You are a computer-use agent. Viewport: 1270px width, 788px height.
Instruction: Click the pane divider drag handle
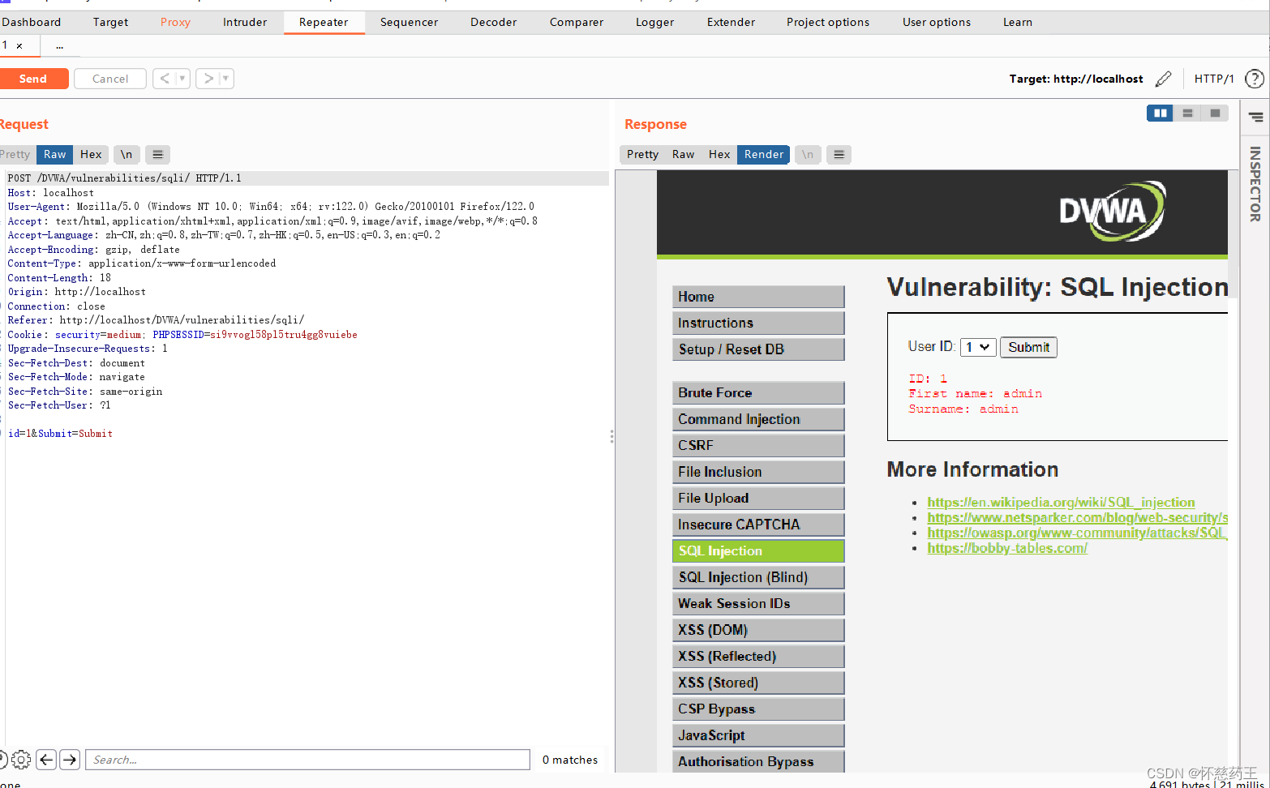(611, 436)
